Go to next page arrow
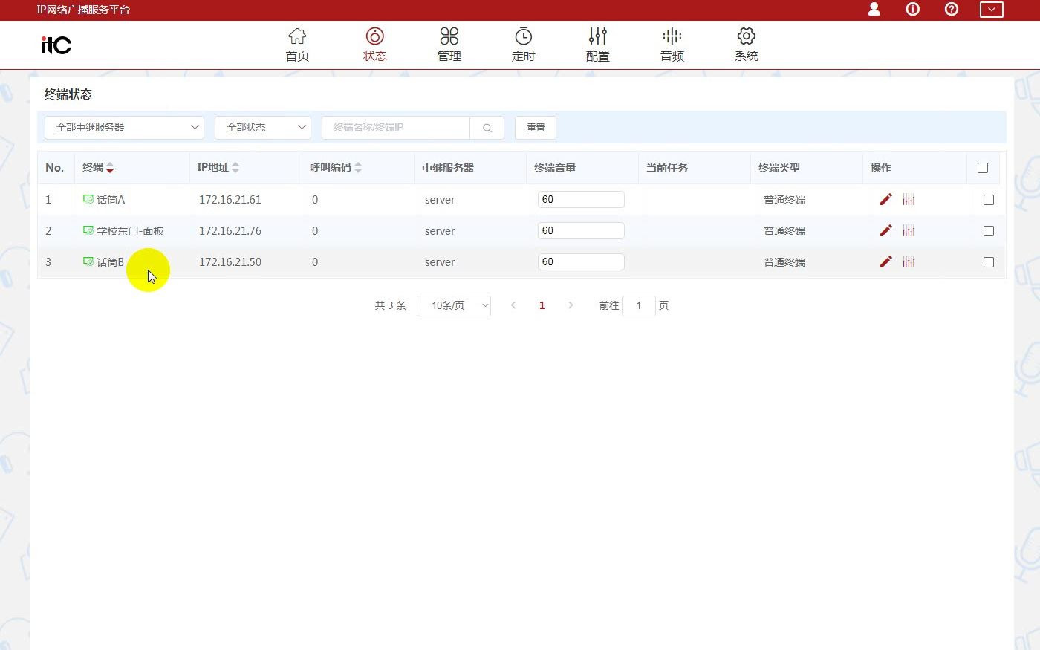Screen dimensions: 1040x650 [x=571, y=305]
